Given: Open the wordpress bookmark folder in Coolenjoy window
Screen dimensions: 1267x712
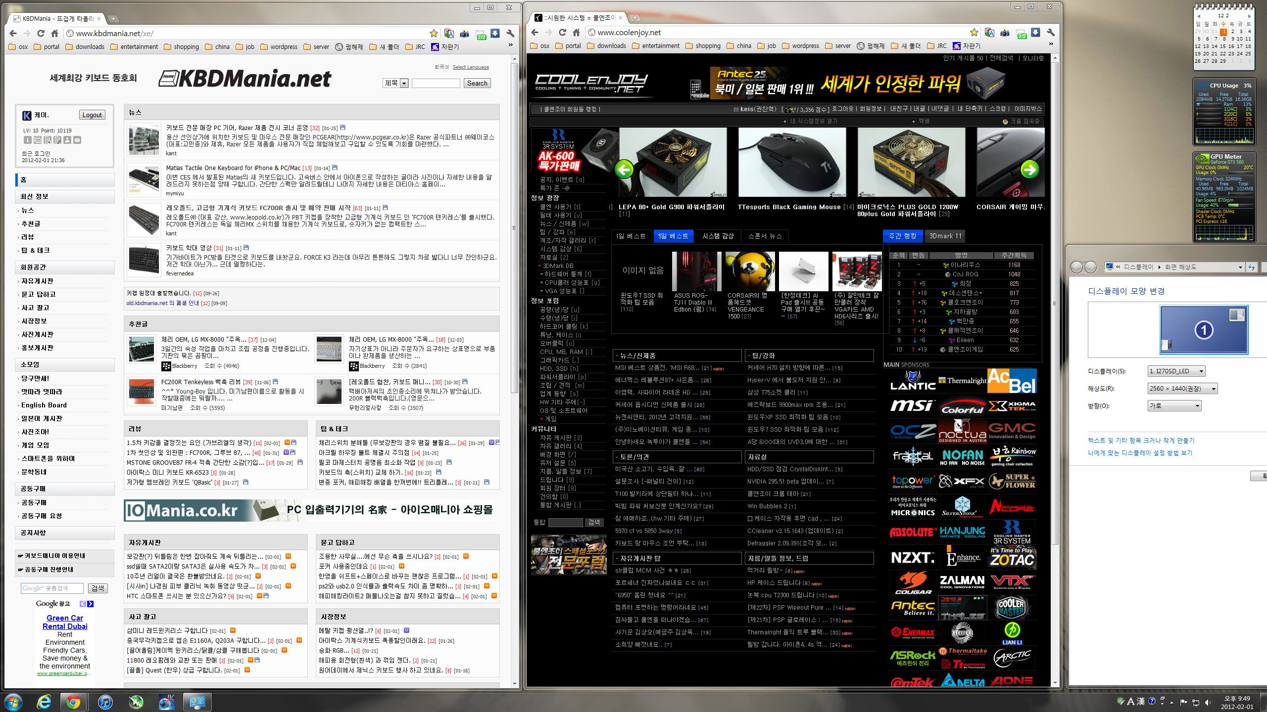Looking at the screenshot, I should [800, 46].
